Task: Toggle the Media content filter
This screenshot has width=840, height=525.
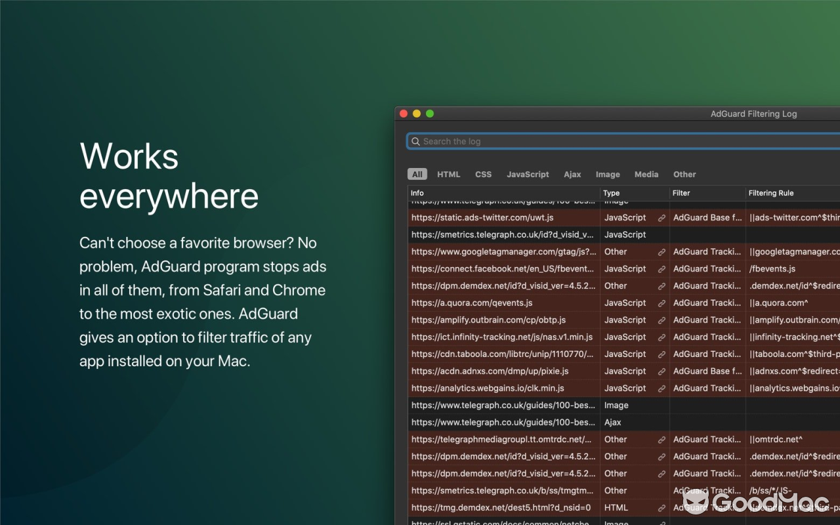Action: tap(646, 174)
